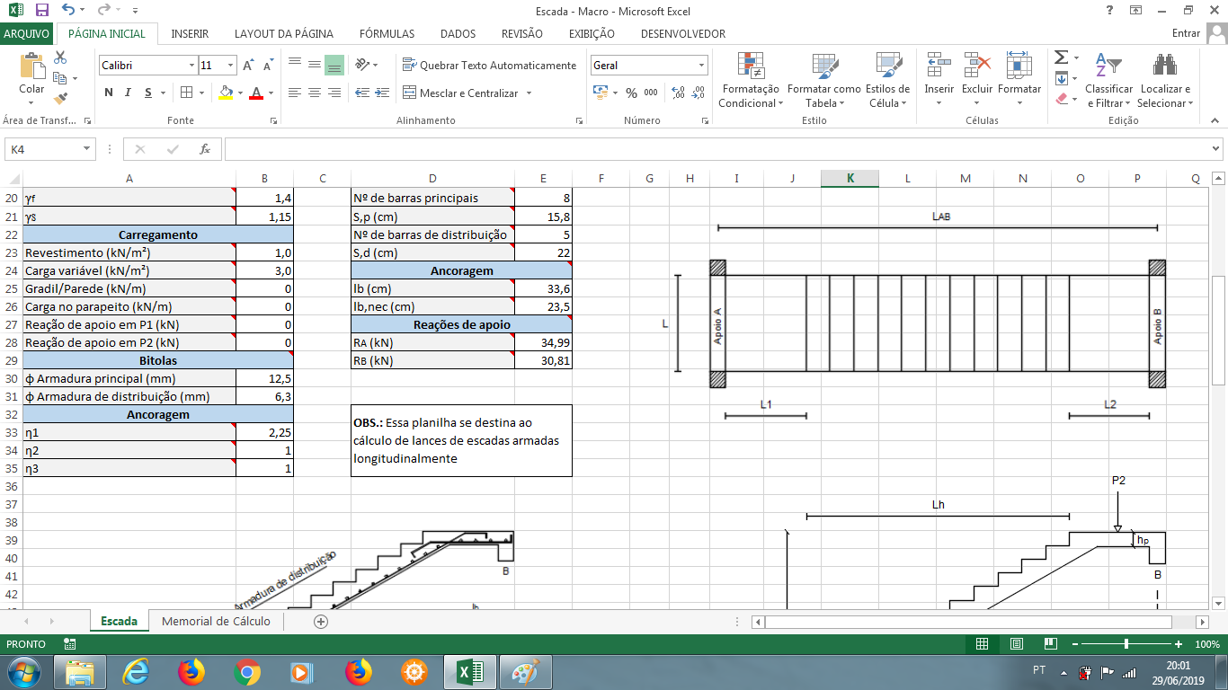Click the AutoSum sigma icon
Screen dimensions: 1228x690
[x=1062, y=57]
